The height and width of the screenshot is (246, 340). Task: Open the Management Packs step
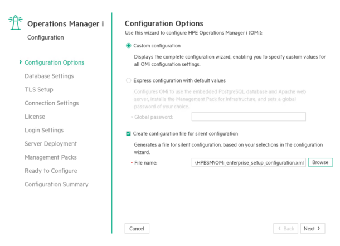click(51, 157)
